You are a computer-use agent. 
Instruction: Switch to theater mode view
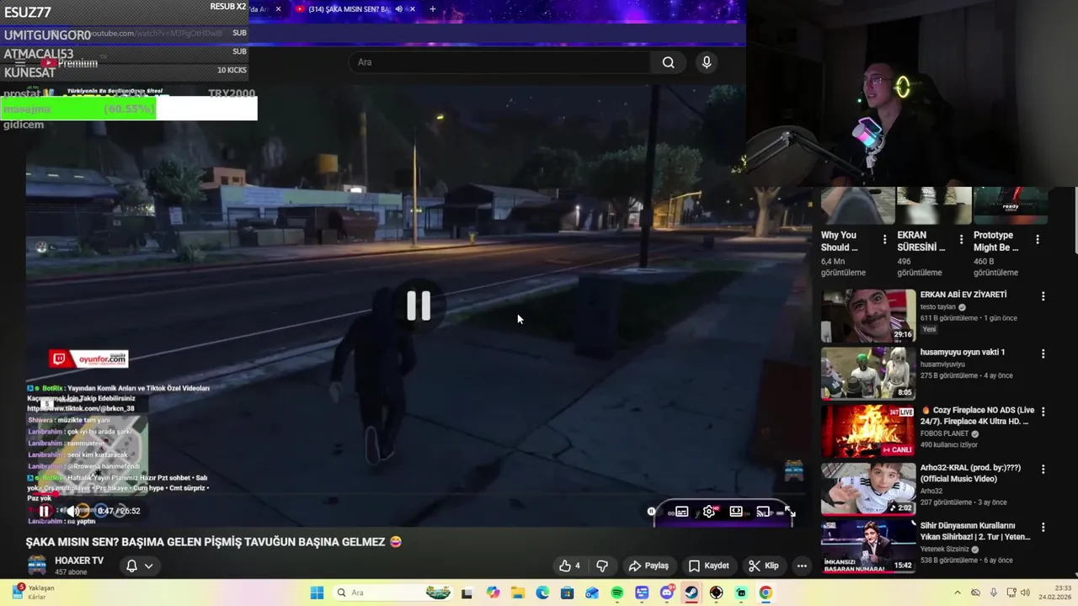(736, 512)
